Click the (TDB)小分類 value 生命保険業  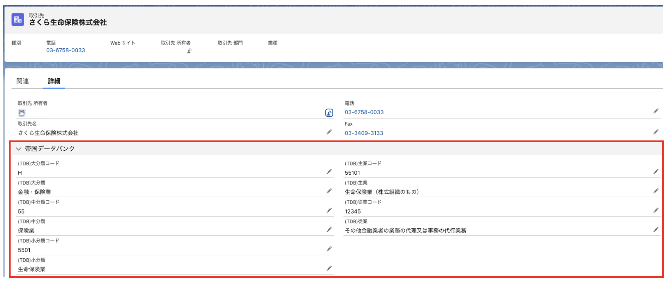(32, 269)
